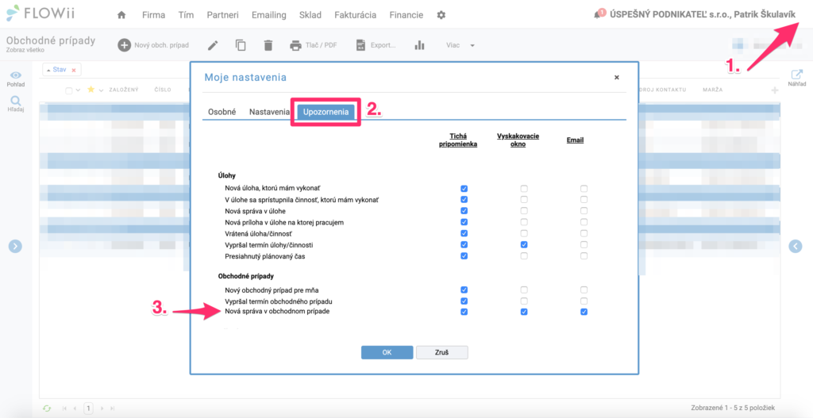This screenshot has height=418, width=813.
Task: Open the Náhľad preview icon
Action: [x=797, y=79]
